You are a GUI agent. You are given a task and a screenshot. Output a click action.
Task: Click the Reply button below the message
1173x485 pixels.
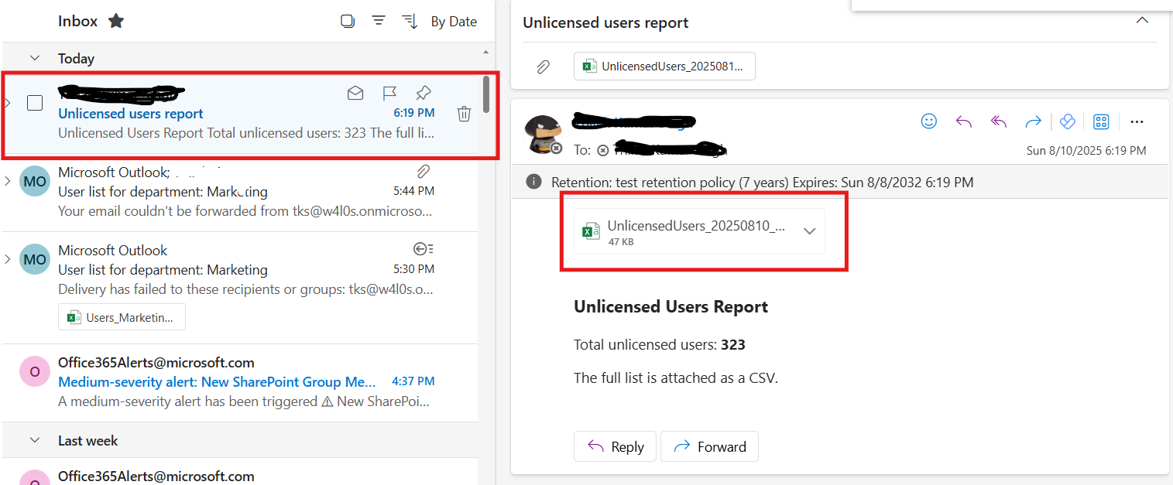(615, 446)
